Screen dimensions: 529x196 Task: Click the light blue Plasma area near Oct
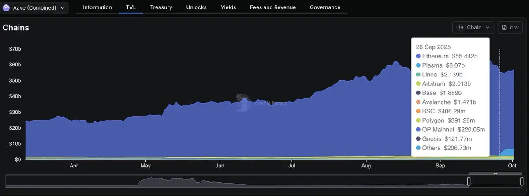pos(509,153)
